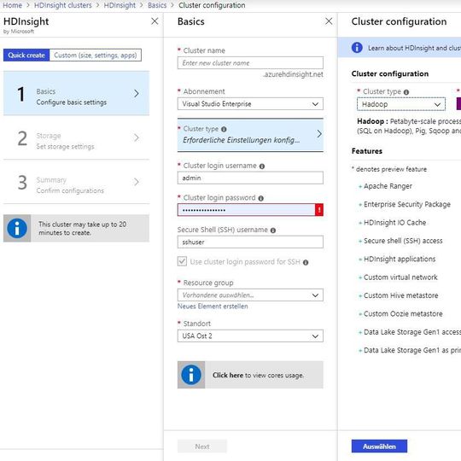Select HDInsight IO Cache feature
The width and height of the screenshot is (461, 461).
tap(395, 223)
